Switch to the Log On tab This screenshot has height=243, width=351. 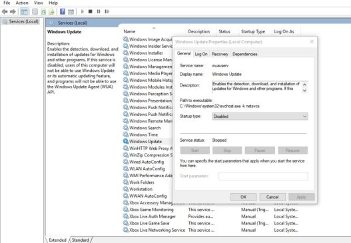click(x=201, y=54)
